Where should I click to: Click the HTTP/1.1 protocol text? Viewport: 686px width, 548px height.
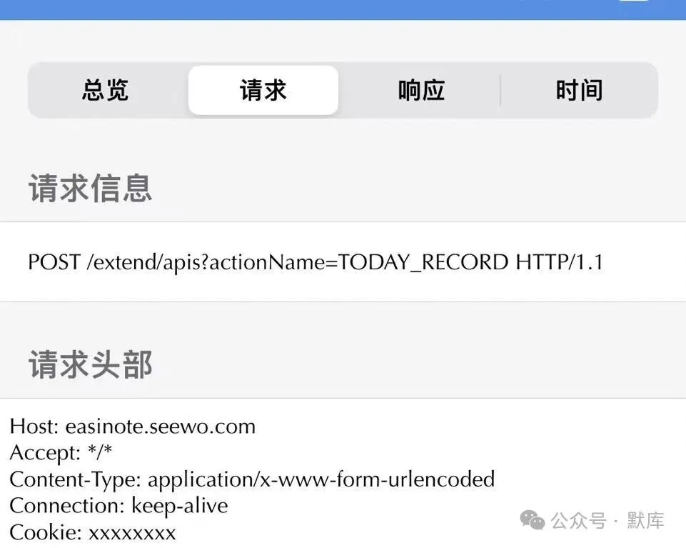point(560,262)
